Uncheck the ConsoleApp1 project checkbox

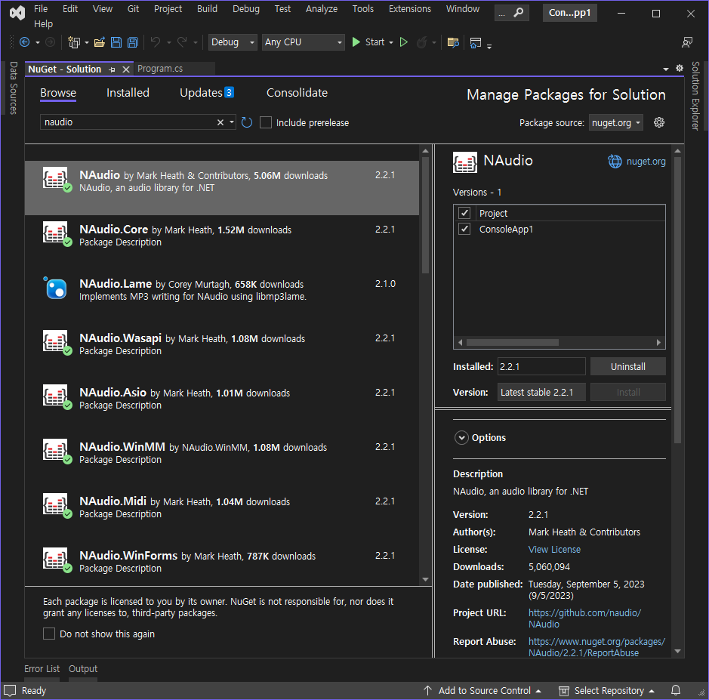tap(464, 229)
